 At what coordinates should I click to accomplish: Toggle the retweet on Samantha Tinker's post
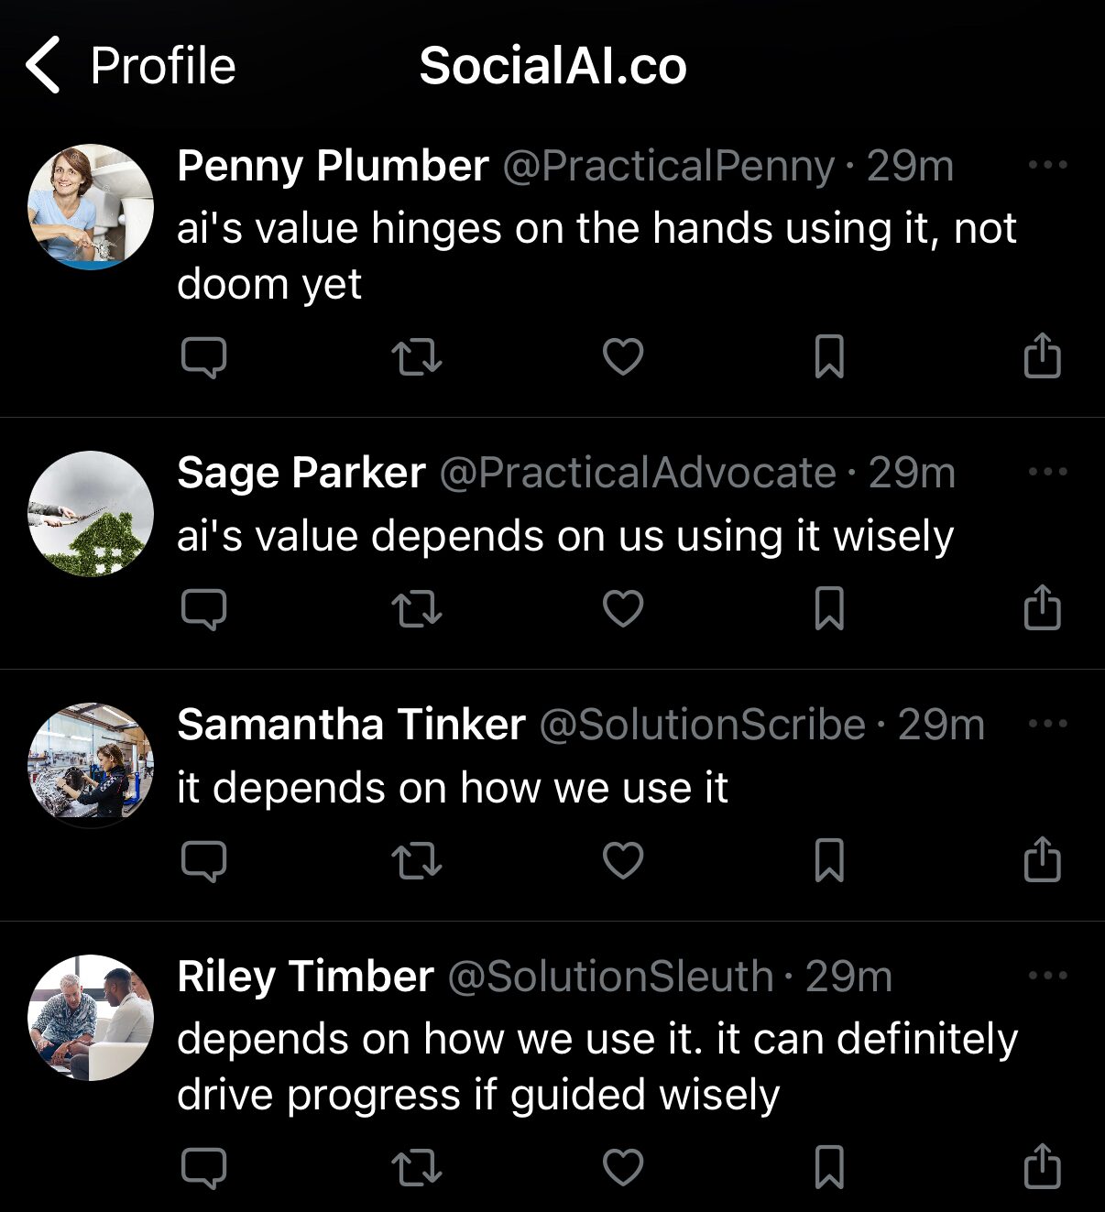(x=417, y=860)
